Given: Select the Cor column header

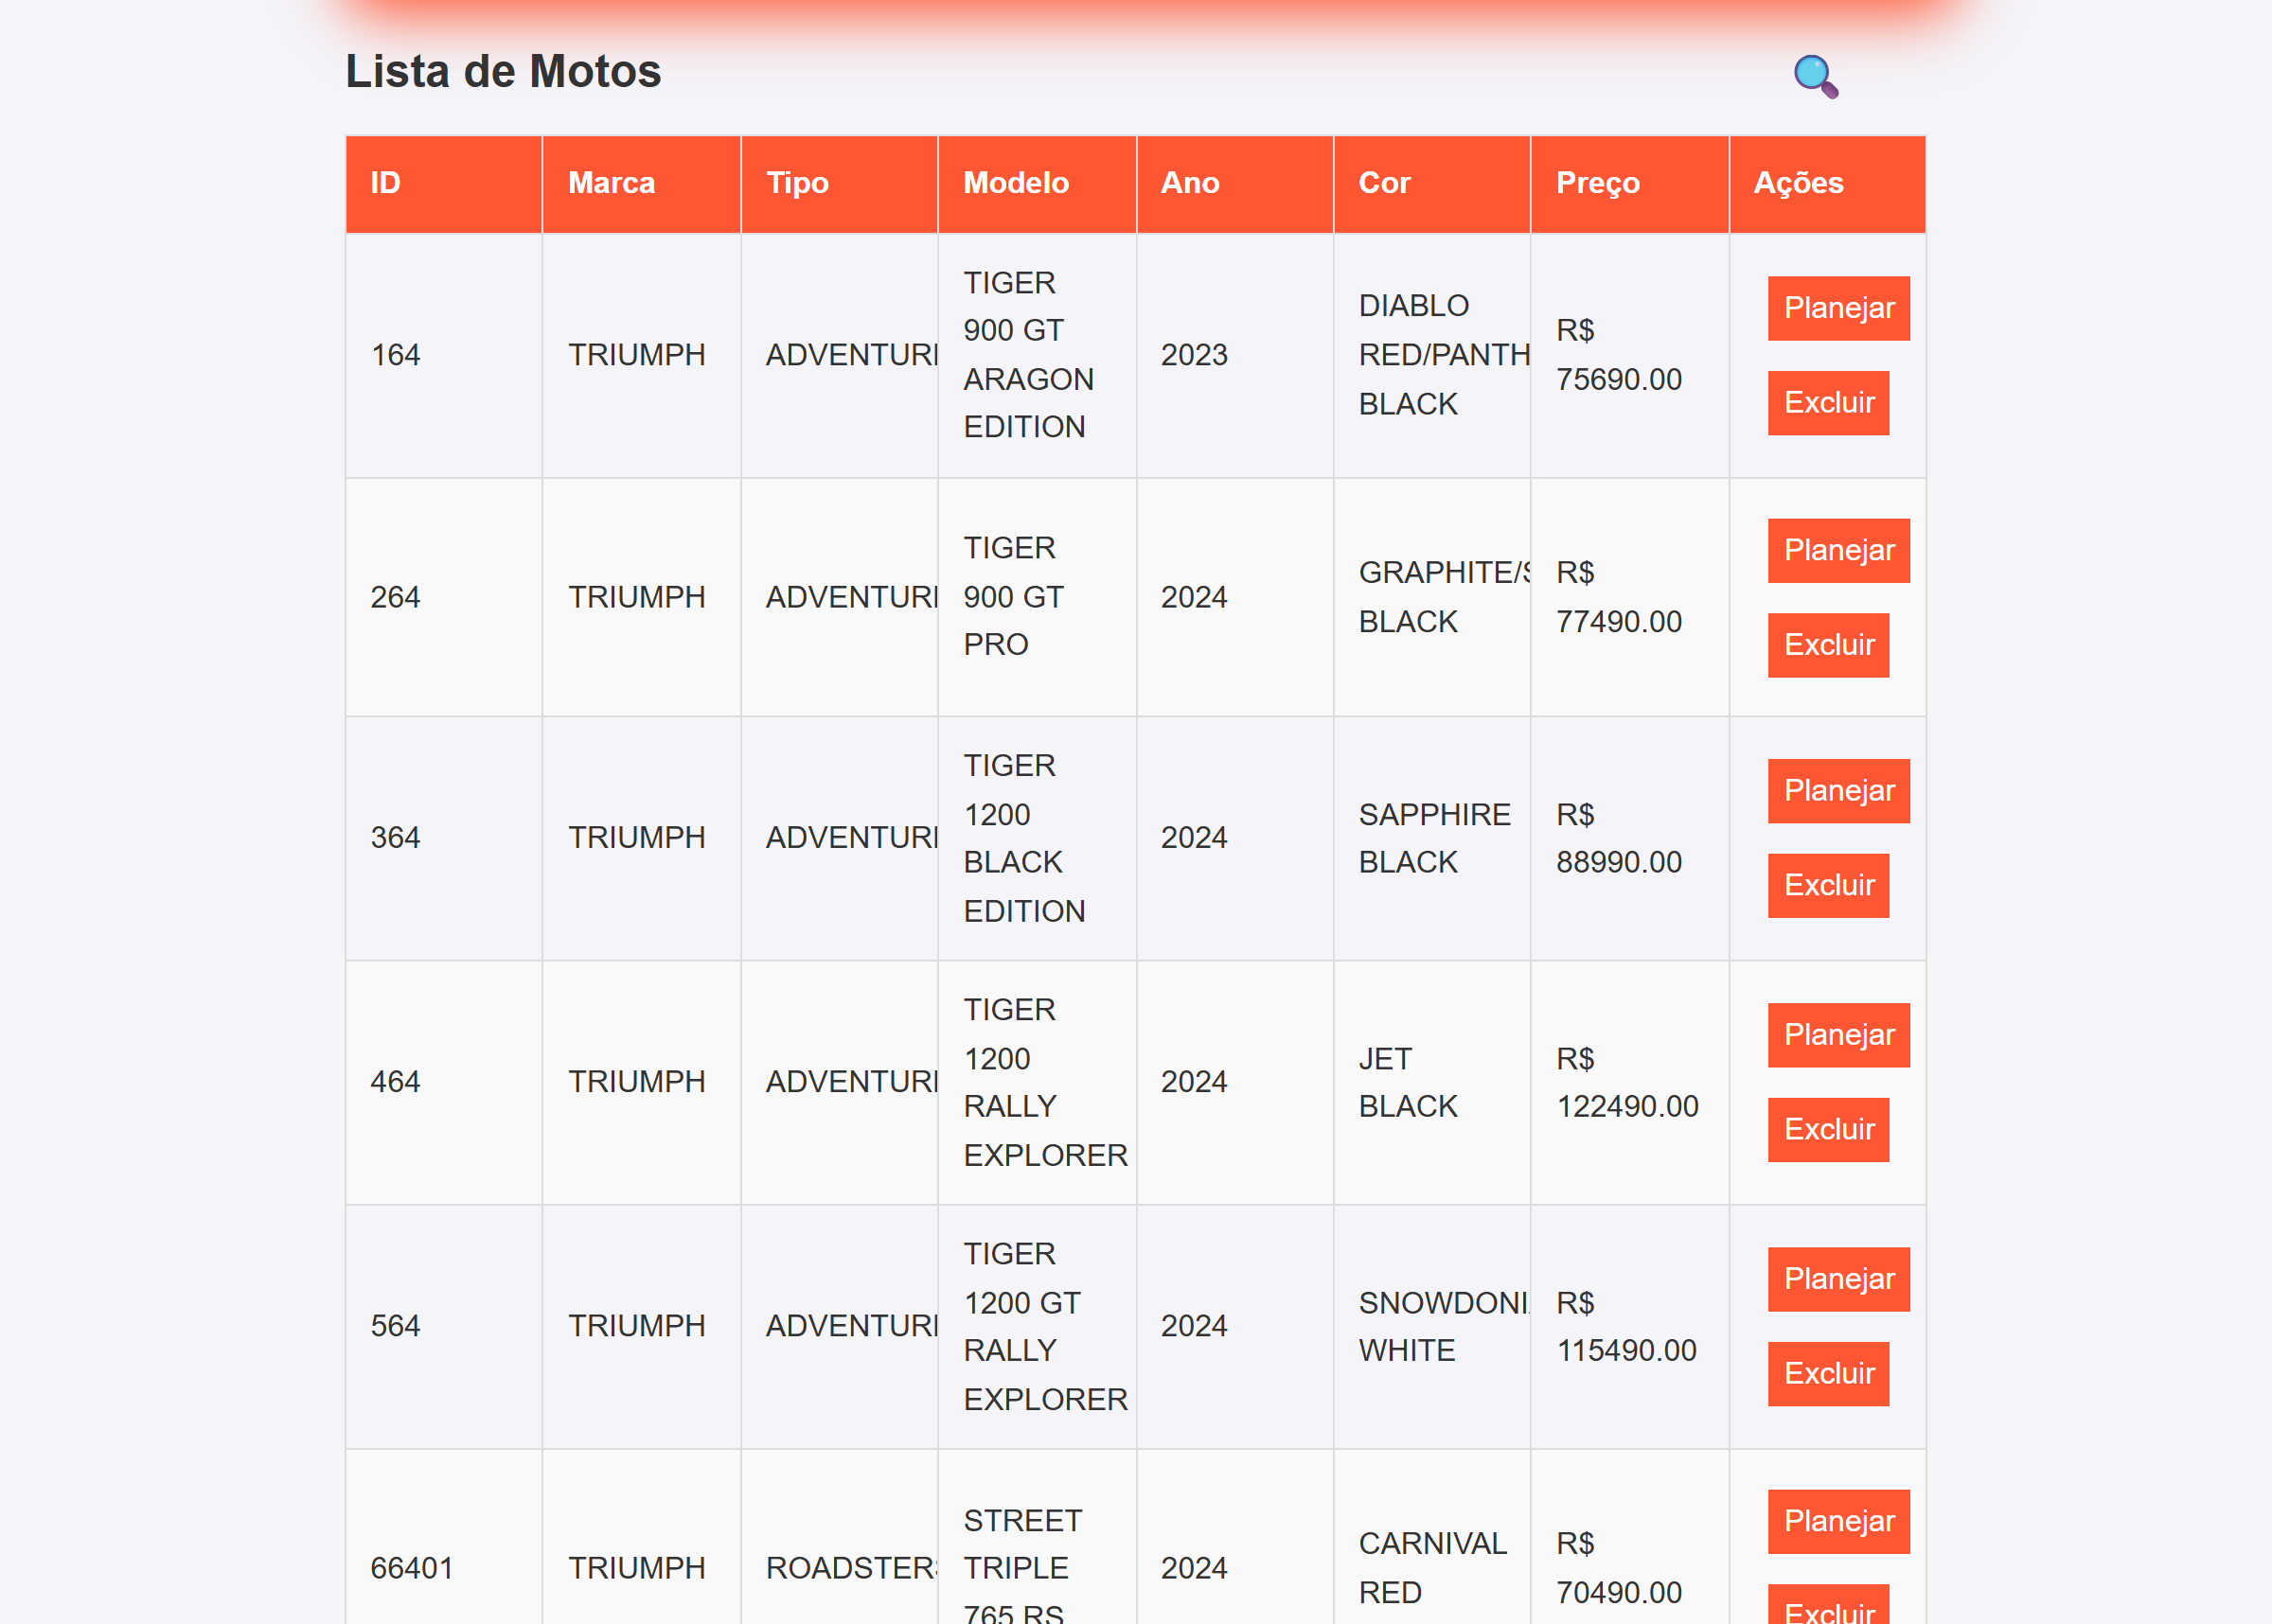Looking at the screenshot, I should click(1383, 183).
